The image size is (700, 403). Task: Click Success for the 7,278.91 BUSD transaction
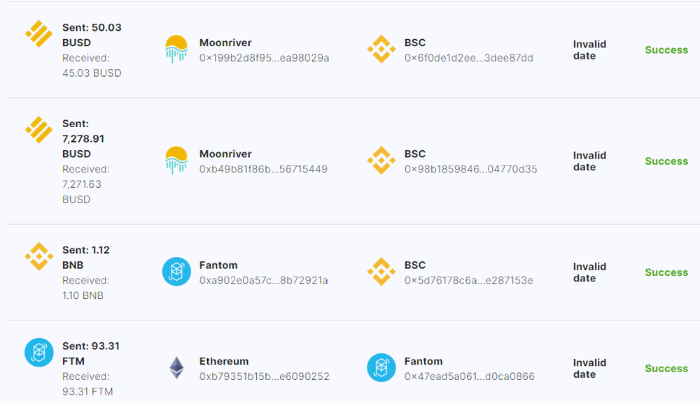click(666, 161)
